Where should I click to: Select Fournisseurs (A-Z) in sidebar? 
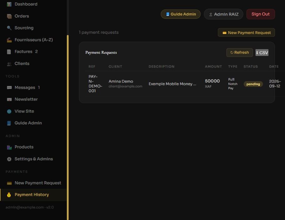click(x=34, y=40)
